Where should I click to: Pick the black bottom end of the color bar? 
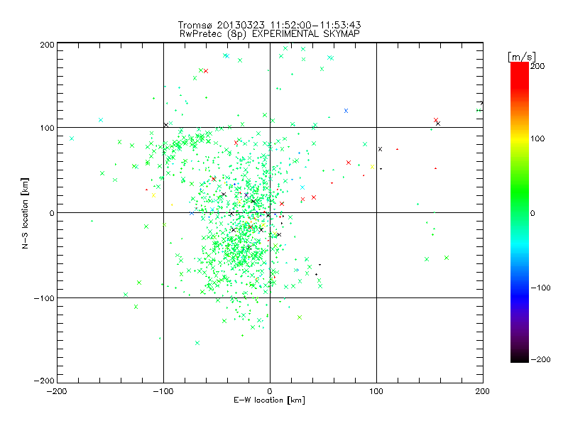pyautogui.click(x=520, y=357)
